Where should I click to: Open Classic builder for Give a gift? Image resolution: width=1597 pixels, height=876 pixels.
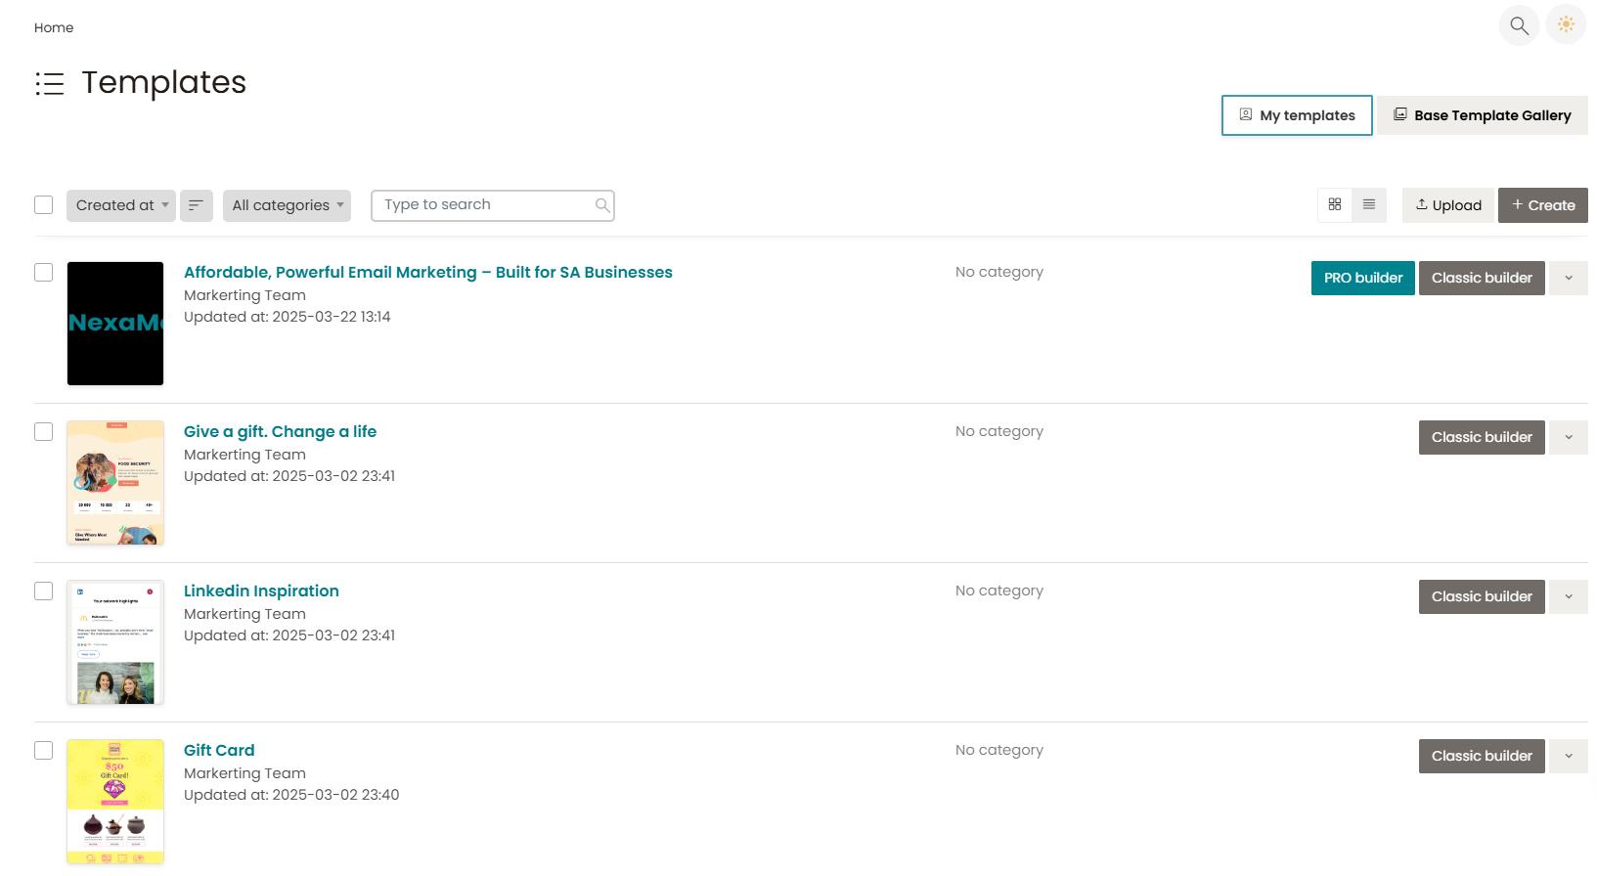(1482, 437)
